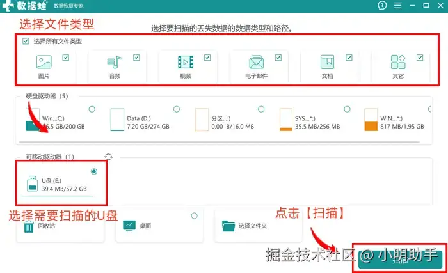Select the Win (C:) drive radio button
Viewport: 448px width, 273px height.
pos(92,109)
